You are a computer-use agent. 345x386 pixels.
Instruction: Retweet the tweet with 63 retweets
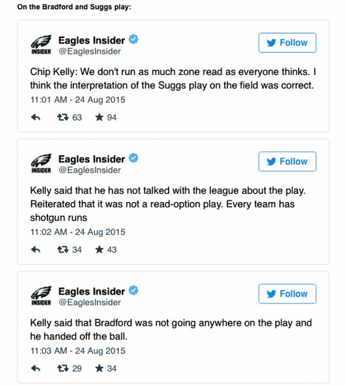[x=63, y=117]
